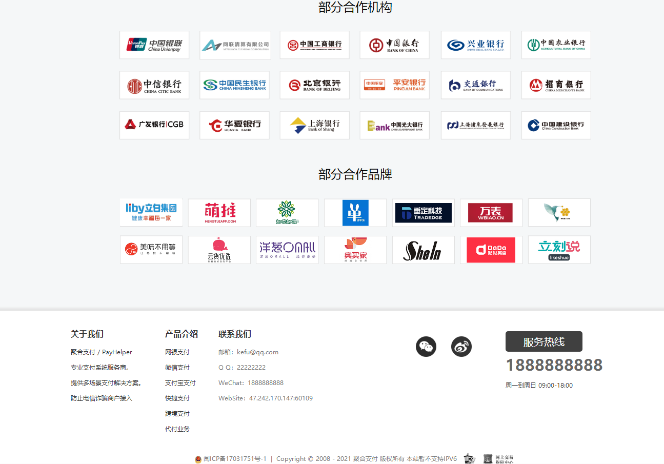Open the Liby 立白集团 brand logo
The image size is (664, 464).
(x=151, y=213)
